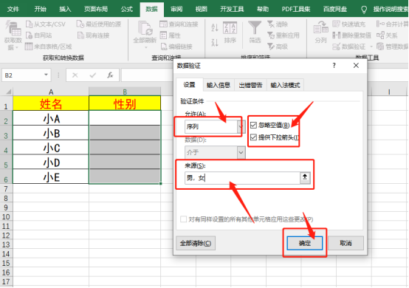Switch to IME Mode (输入法模式) dialog tab
Image resolution: width=409 pixels, height=288 pixels.
285,85
